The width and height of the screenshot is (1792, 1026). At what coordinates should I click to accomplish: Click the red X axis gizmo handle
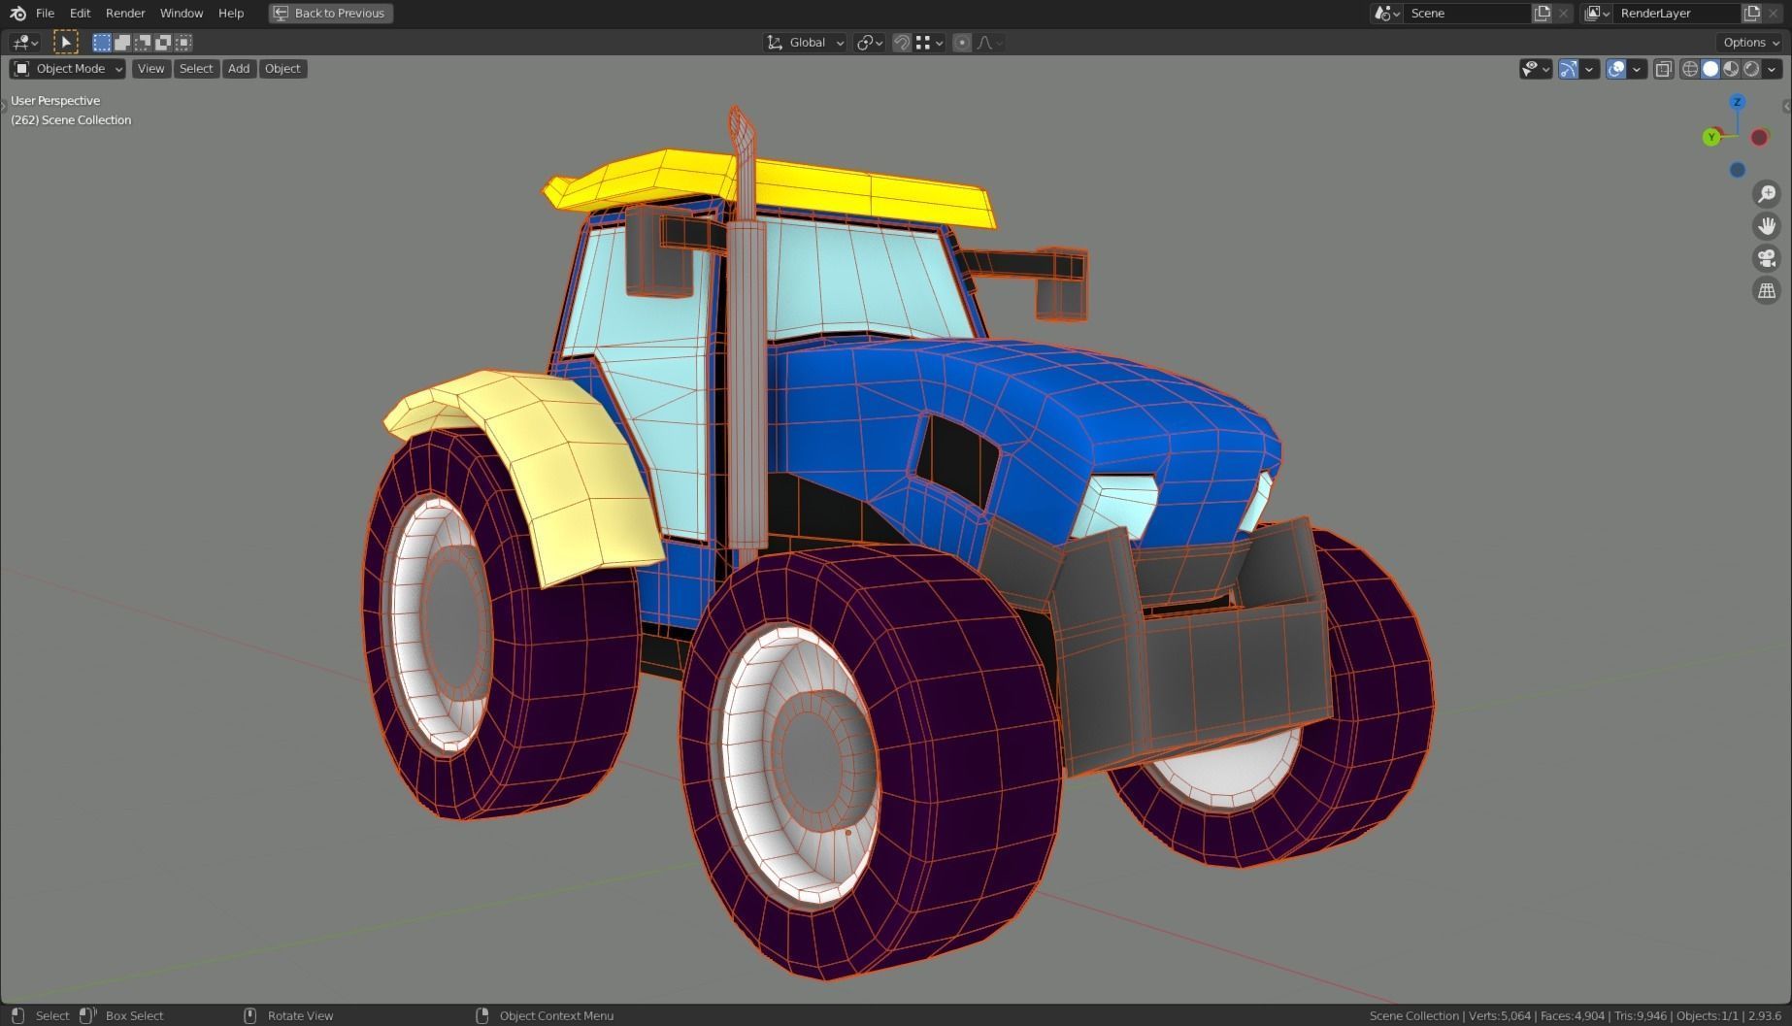1759,137
